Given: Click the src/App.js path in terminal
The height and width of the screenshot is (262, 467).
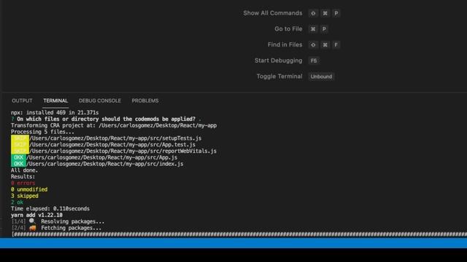Looking at the screenshot, I should click(102, 157).
